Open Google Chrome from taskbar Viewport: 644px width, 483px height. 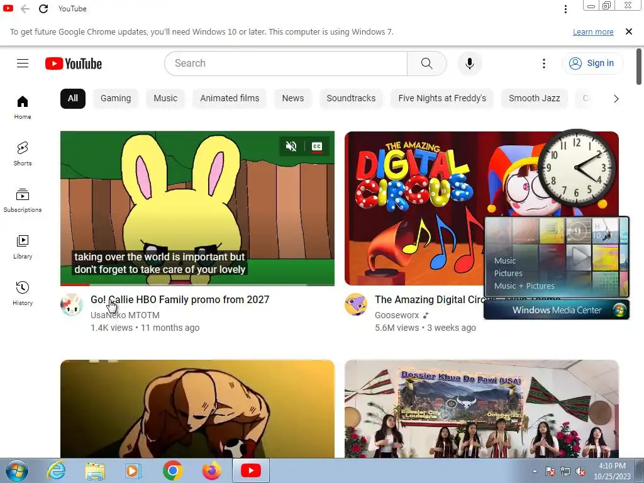172,470
